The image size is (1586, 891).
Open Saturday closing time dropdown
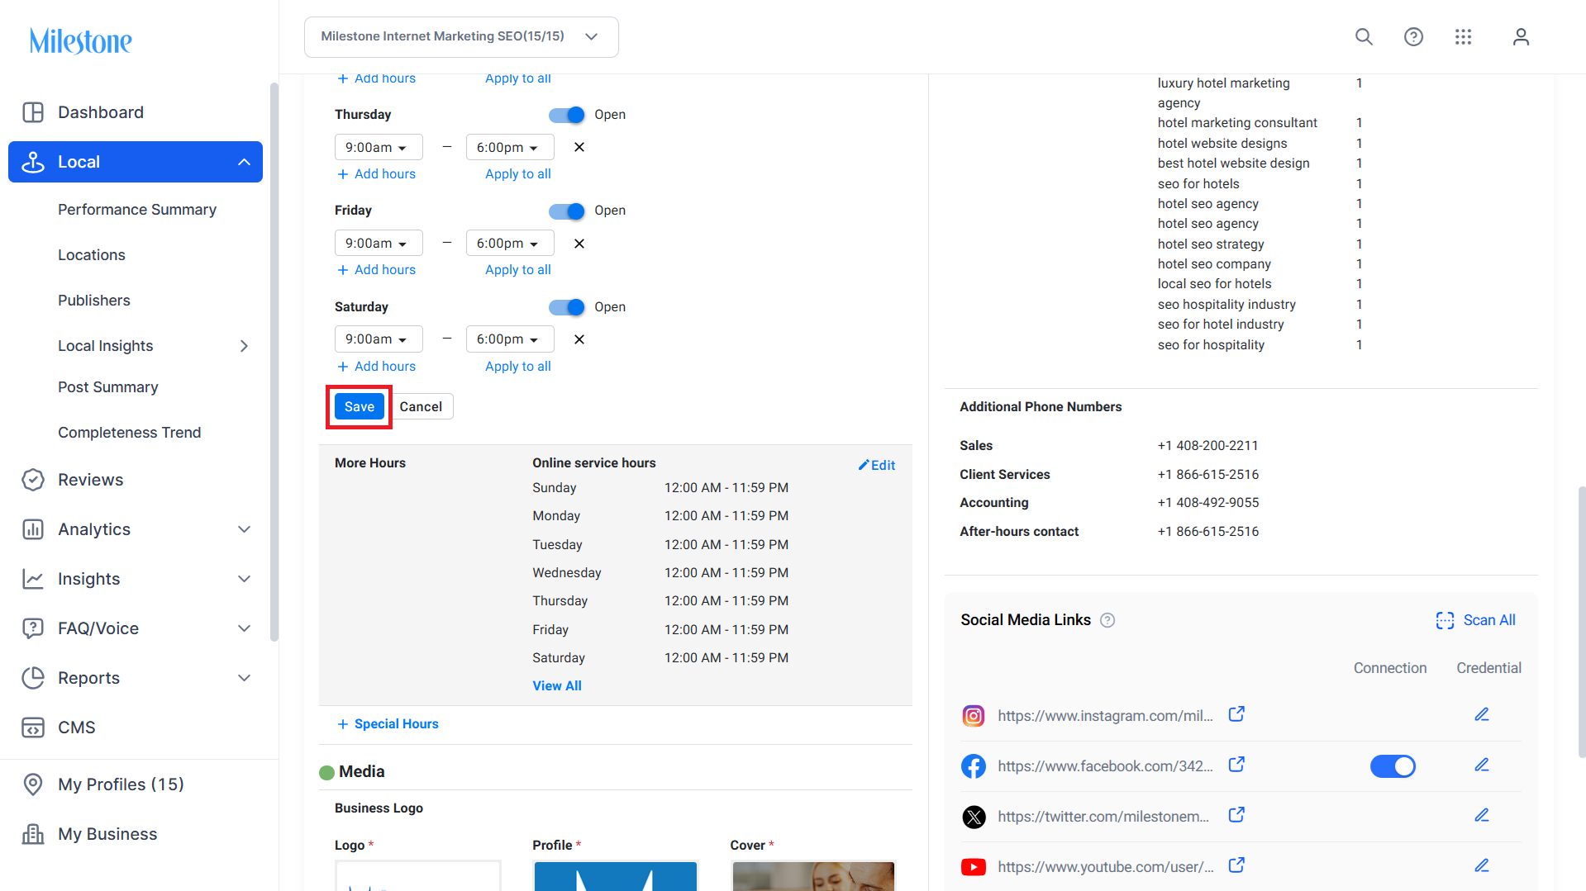click(x=510, y=339)
